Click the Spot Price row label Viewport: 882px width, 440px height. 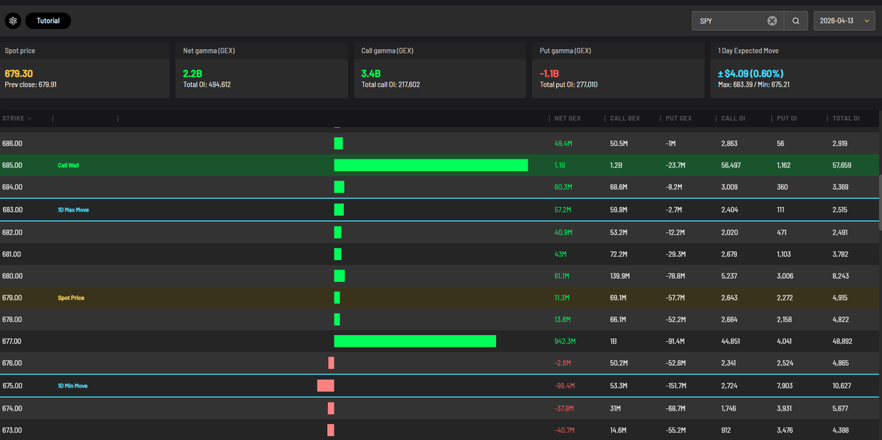click(71, 297)
